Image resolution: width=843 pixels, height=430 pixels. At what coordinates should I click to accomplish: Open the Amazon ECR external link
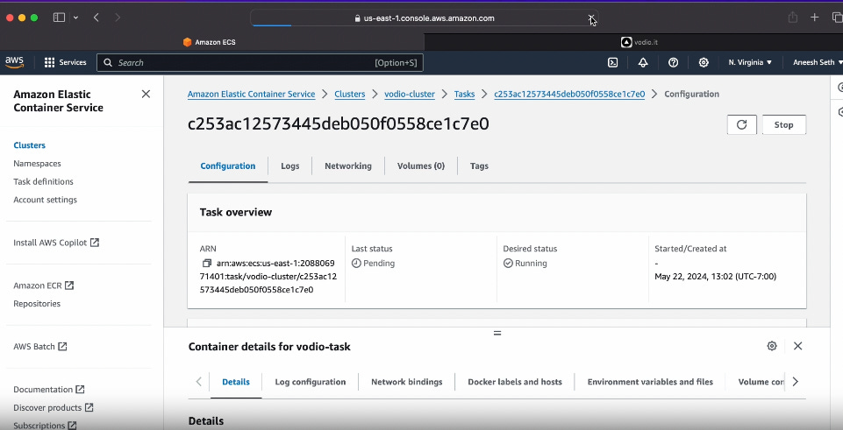click(44, 285)
